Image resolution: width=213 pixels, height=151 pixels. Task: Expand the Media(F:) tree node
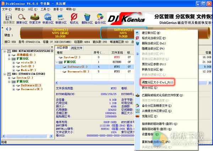(13, 70)
